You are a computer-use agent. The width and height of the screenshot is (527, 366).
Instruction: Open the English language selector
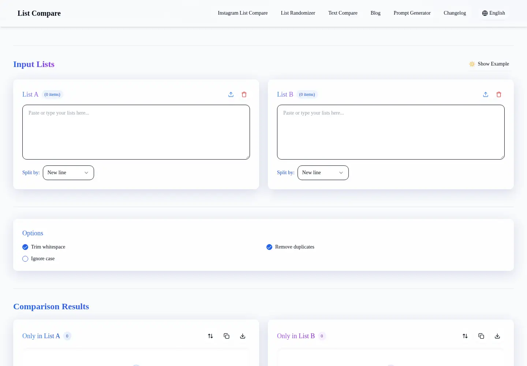click(493, 13)
